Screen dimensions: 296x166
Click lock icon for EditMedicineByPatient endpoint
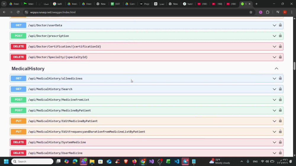pos(280,121)
